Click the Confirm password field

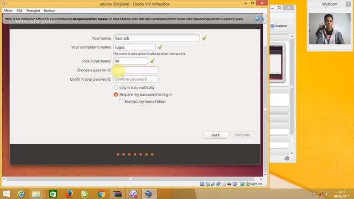click(136, 79)
